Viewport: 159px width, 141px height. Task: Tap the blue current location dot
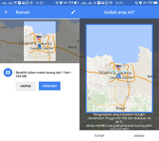click(119, 76)
